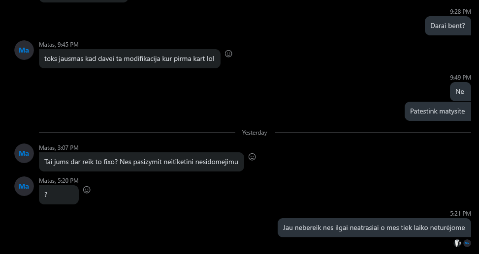
Task: Click the white figure read receipt avatar
Action: tap(457, 243)
